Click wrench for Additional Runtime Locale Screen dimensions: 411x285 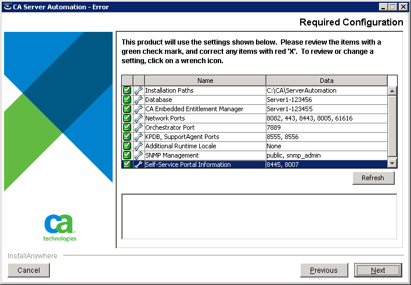click(x=138, y=146)
